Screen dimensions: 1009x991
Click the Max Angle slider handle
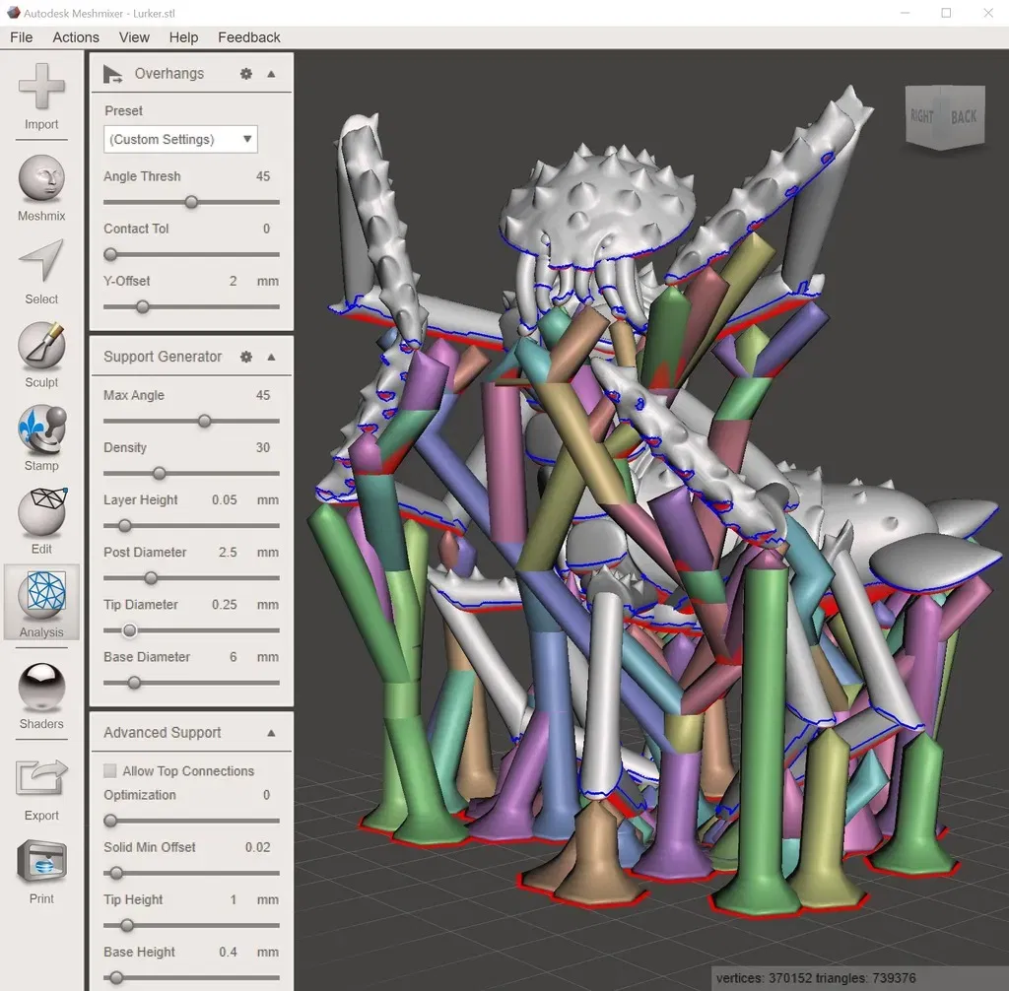[x=205, y=422]
